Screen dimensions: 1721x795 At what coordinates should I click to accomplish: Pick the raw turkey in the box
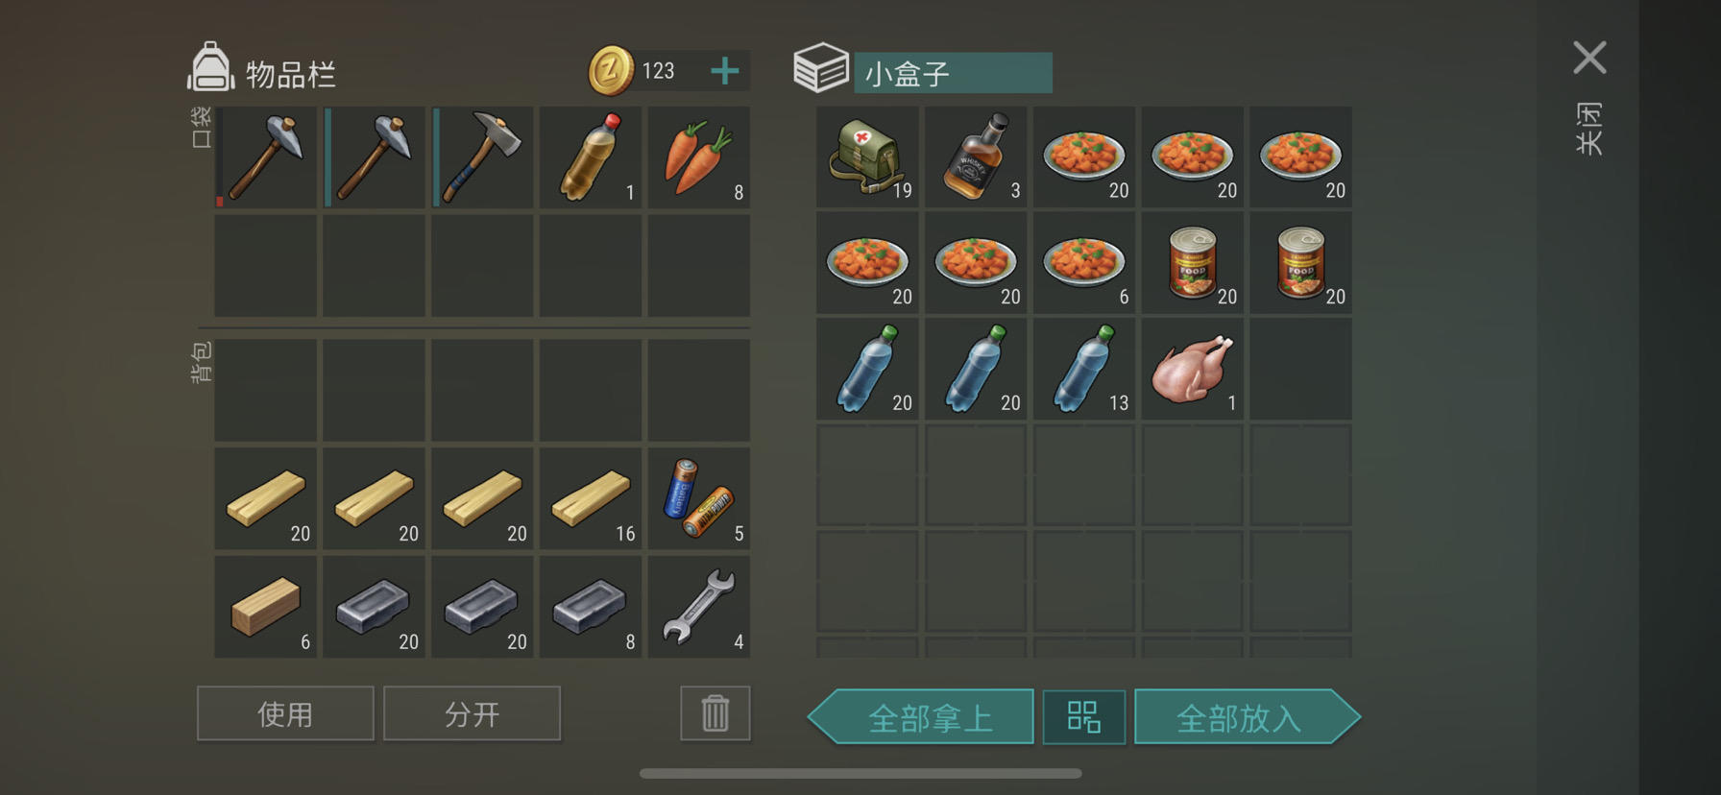tap(1192, 370)
